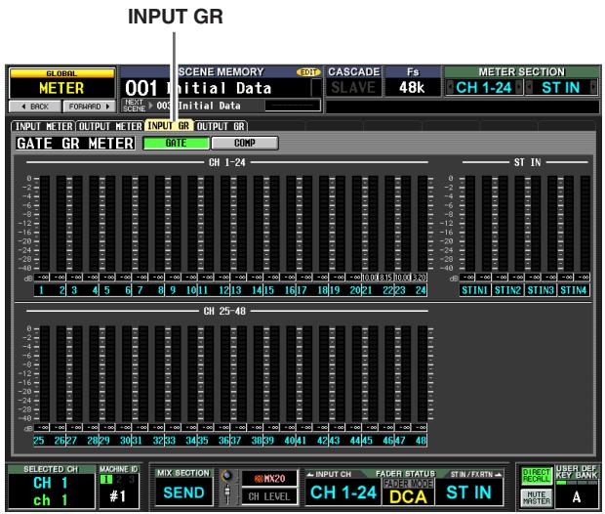This screenshot has width=605, height=514.
Task: Click channel label 48
Action: (421, 440)
